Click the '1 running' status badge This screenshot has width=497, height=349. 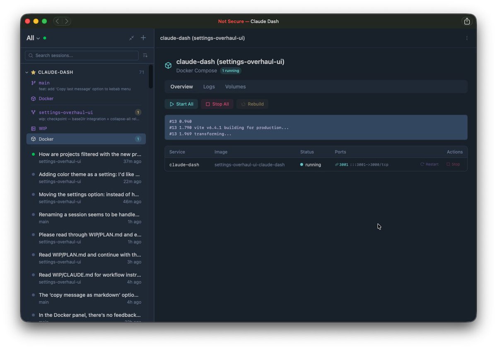pos(231,71)
